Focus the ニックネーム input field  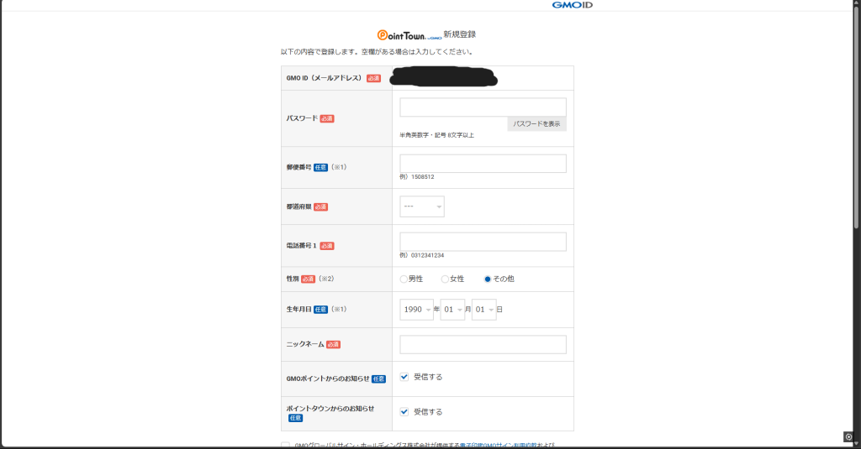click(483, 344)
